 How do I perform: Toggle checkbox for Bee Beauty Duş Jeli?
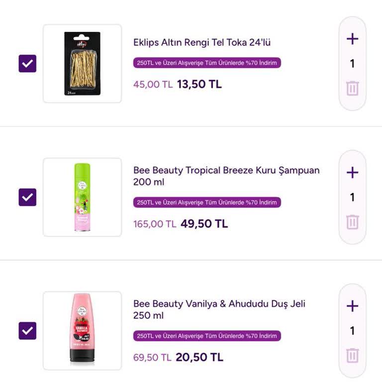(x=27, y=330)
